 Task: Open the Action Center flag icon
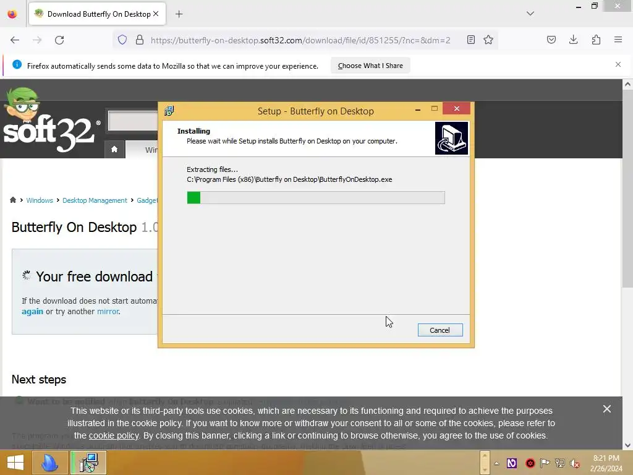(x=545, y=463)
